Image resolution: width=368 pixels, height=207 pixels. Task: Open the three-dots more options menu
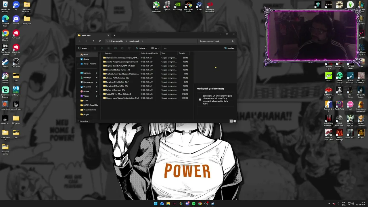(165, 48)
